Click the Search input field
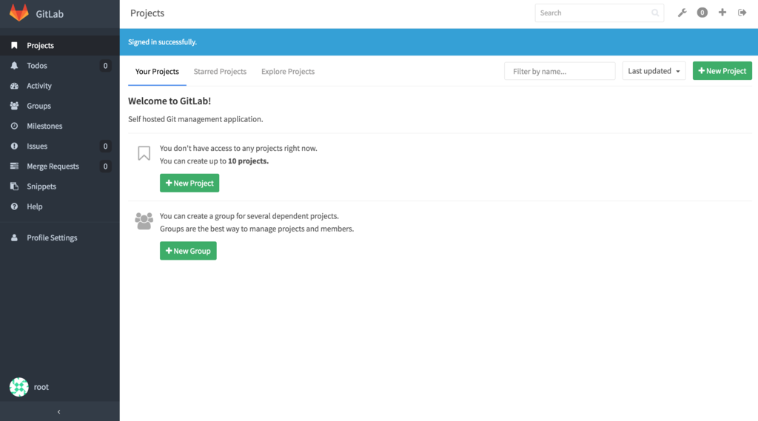The height and width of the screenshot is (421, 758). coord(600,13)
